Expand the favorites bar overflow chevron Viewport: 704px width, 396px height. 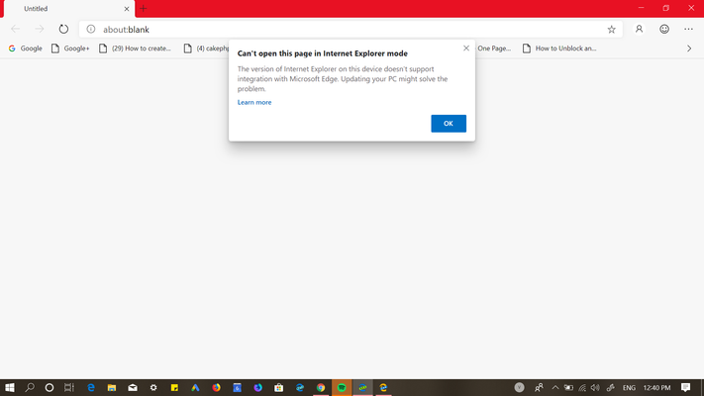[x=689, y=49]
